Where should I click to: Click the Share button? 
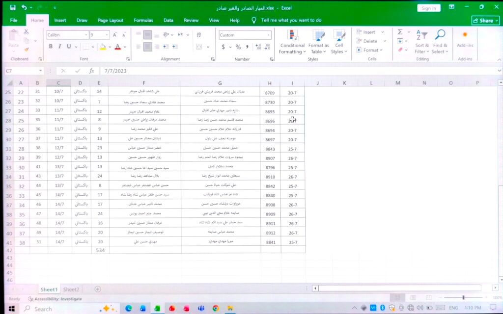pyautogui.click(x=486, y=21)
